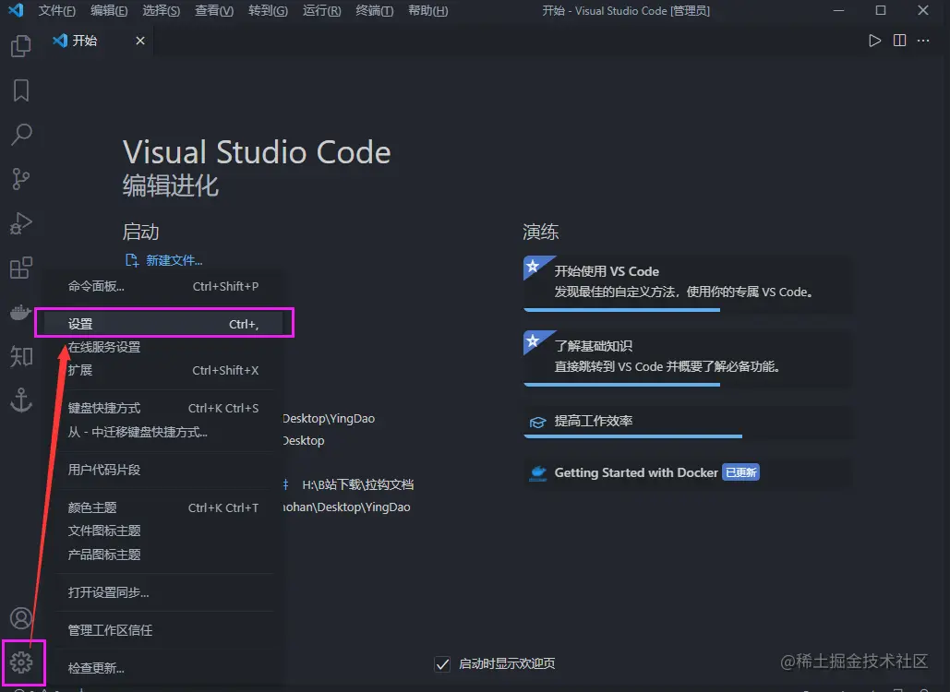Open the 查看(V) menu
This screenshot has width=950, height=692.
coord(214,11)
